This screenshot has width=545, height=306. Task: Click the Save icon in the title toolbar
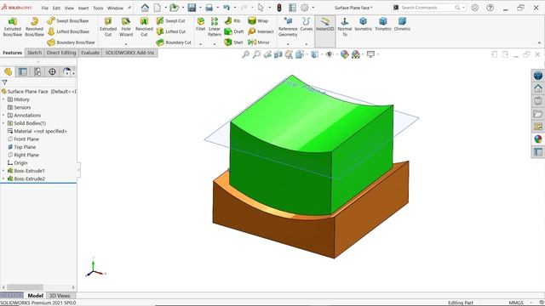click(x=192, y=8)
